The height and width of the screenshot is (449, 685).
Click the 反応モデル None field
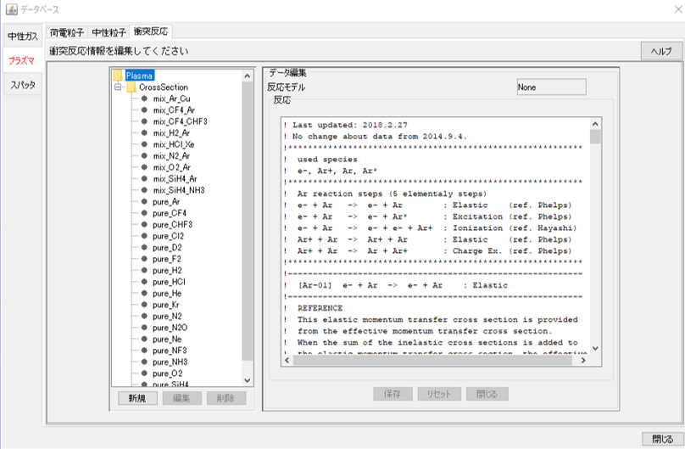551,87
